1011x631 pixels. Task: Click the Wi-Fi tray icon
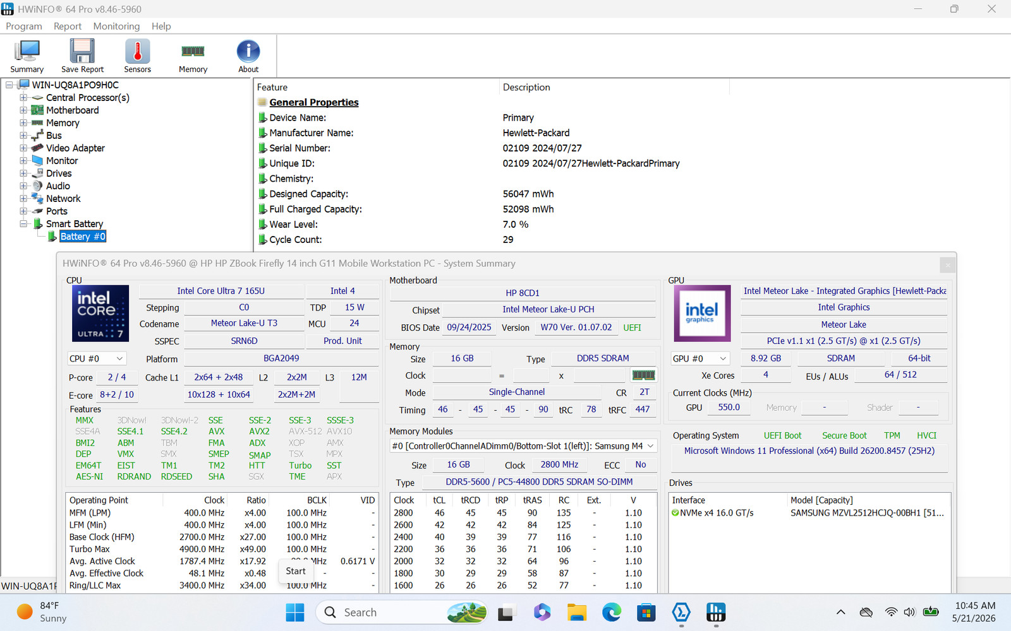pos(891,612)
